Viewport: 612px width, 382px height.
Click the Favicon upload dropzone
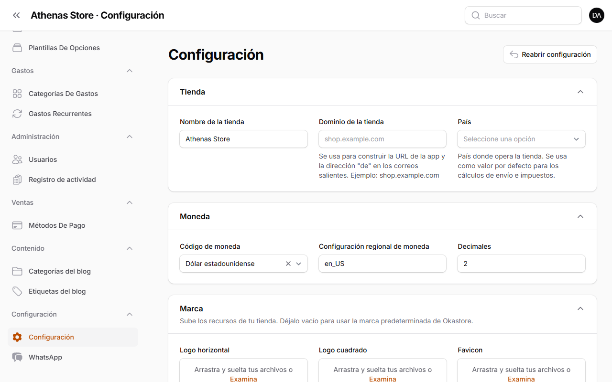point(521,371)
